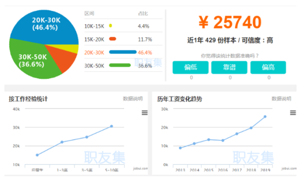Select the 1-3年 experience data point
The height and width of the screenshot is (181, 304).
[x=62, y=142]
